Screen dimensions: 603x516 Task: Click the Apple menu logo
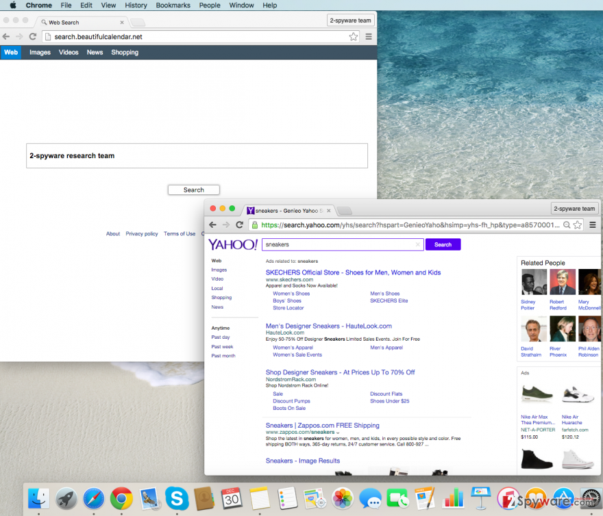tap(13, 5)
